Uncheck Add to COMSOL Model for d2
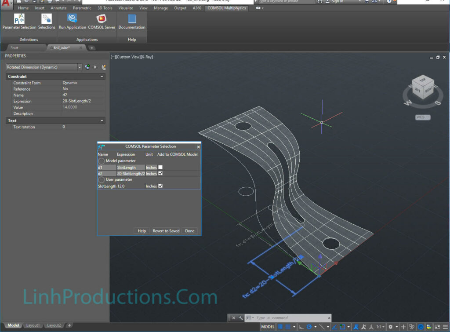This screenshot has height=332, width=450. coord(160,173)
